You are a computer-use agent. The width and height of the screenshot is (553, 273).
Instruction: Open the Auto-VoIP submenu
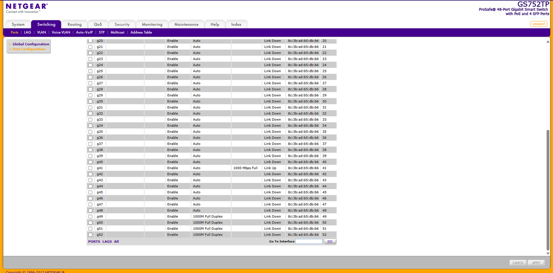pos(85,32)
